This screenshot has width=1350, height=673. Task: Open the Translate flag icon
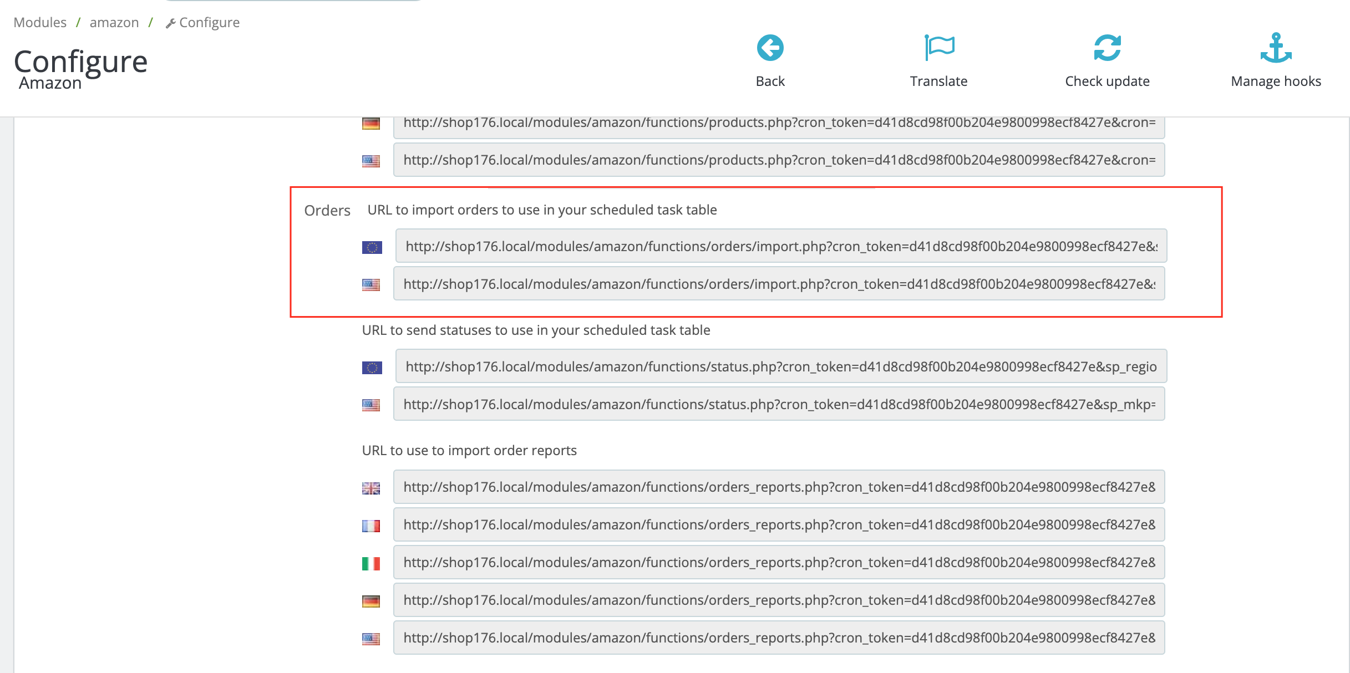click(x=939, y=48)
